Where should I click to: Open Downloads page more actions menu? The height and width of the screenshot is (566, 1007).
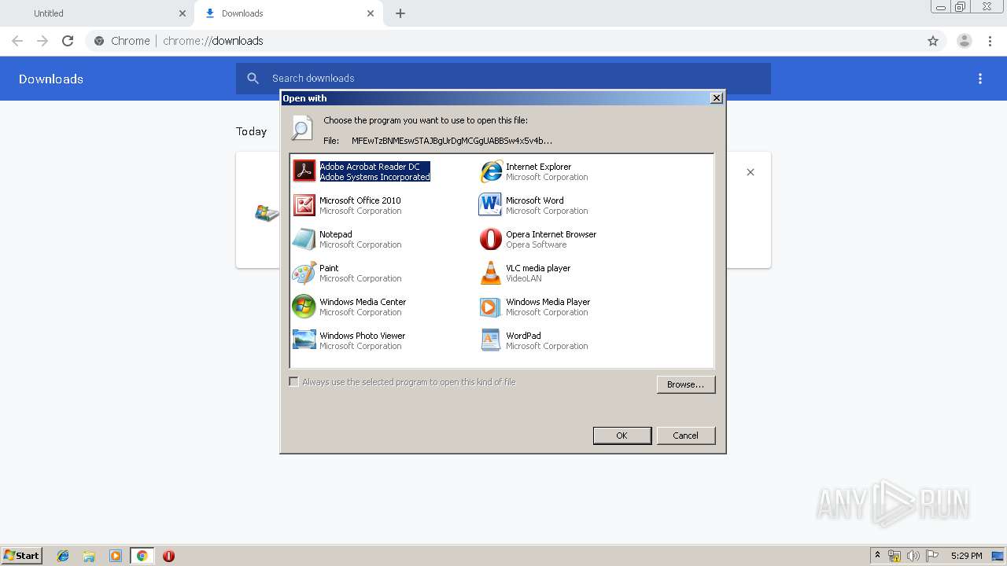pos(980,79)
